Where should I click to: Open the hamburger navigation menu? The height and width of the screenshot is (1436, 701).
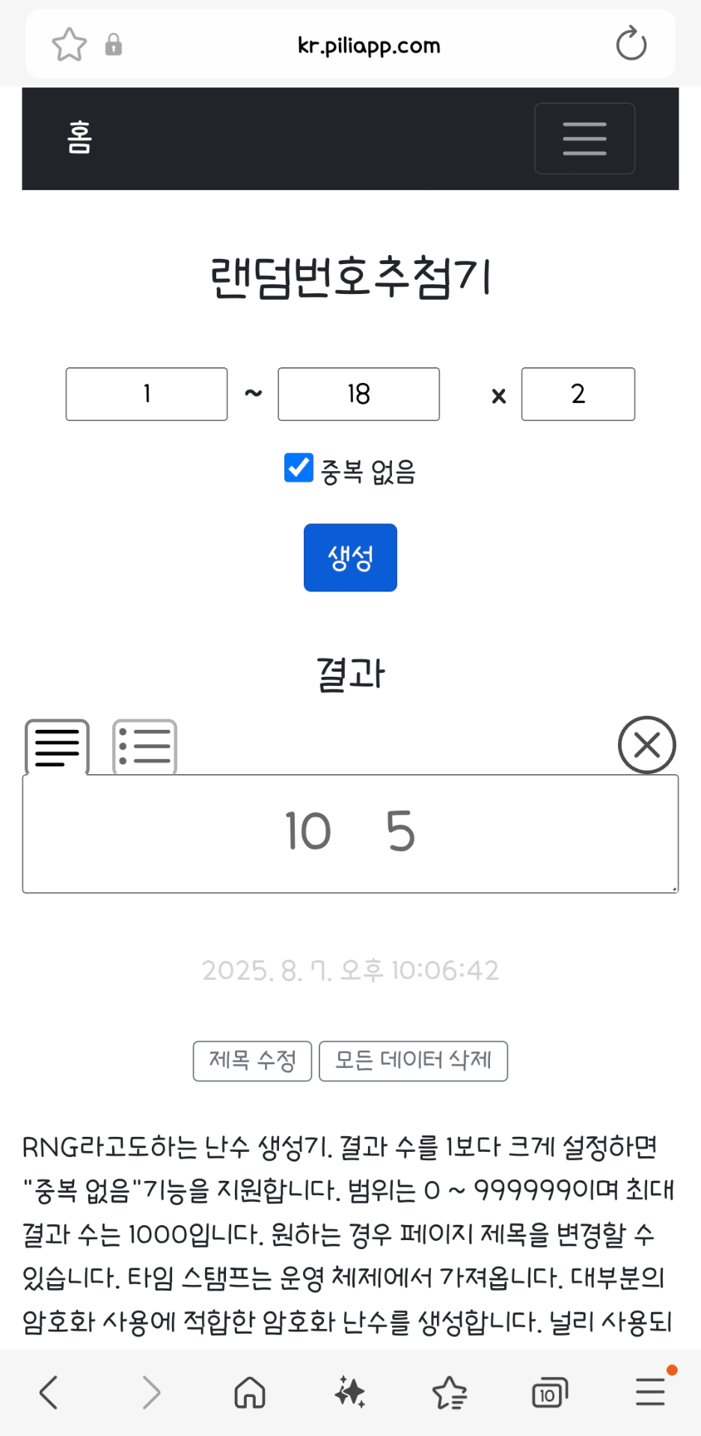(x=584, y=138)
